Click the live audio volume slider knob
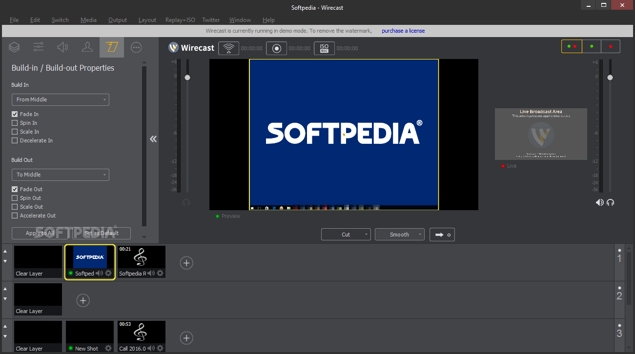635x354 pixels. point(610,78)
